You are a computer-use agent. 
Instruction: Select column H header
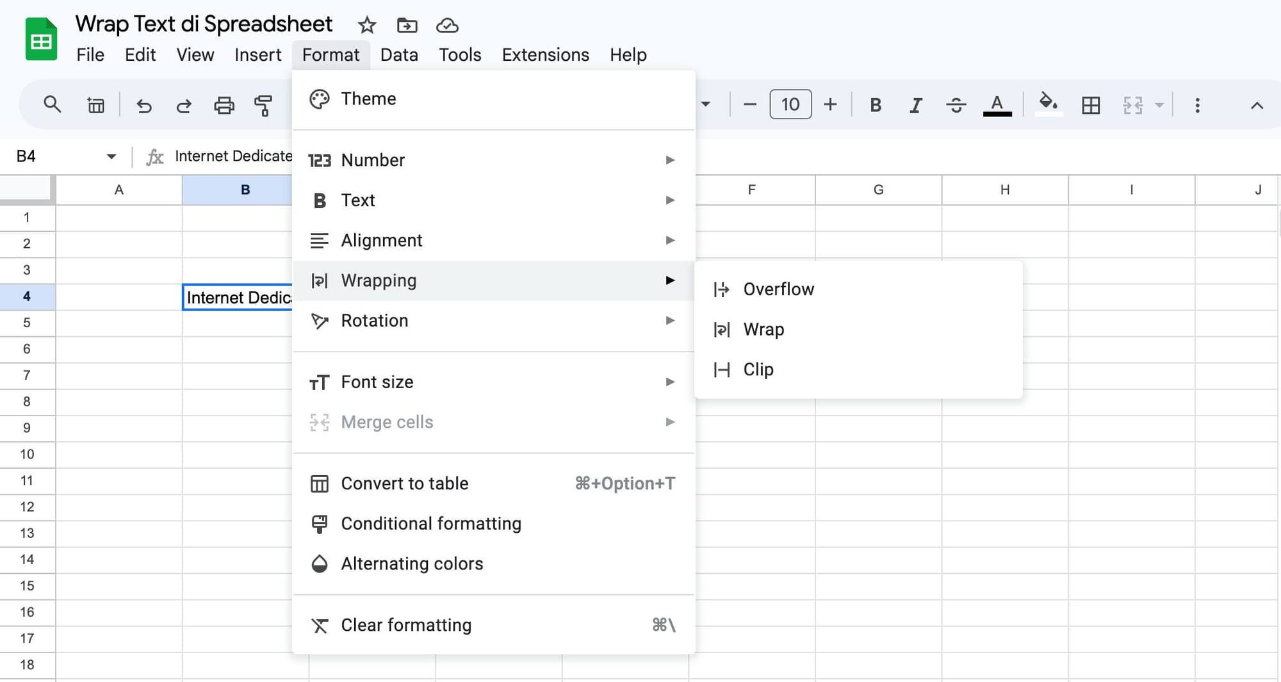tap(1005, 190)
